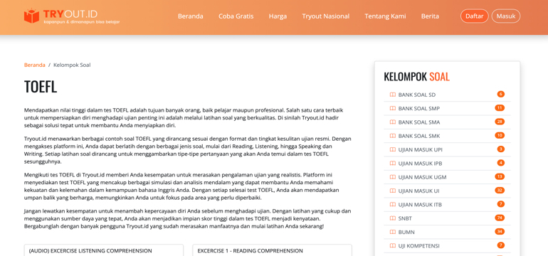Click the TOEFL page heading
This screenshot has width=548, height=256.
41,87
